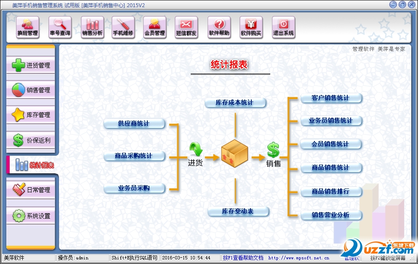The image size is (418, 264).
Task: Click the 统计报表 page heading
Action: (x=229, y=65)
